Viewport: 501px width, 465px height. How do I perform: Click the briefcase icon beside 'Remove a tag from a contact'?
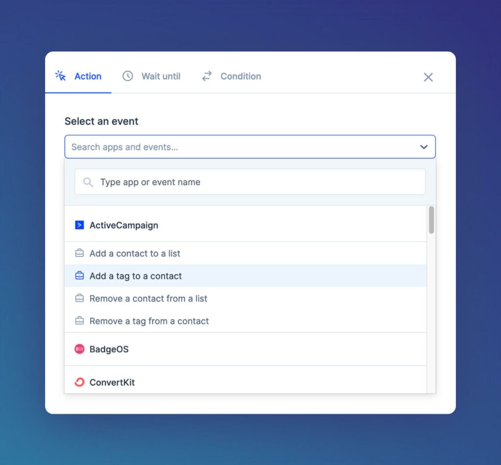click(x=79, y=321)
